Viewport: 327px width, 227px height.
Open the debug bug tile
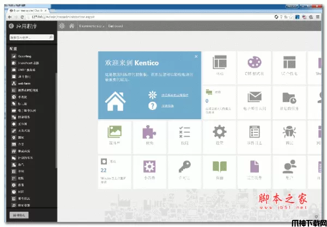click(289, 137)
